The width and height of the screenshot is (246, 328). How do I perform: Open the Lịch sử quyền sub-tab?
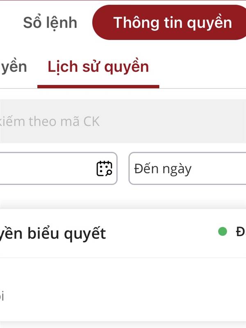pos(98,67)
